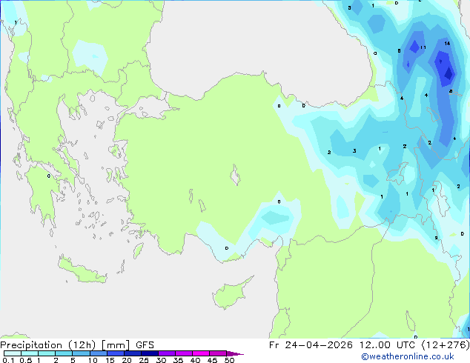Click the over-50 arrow tip of legend

(x=235, y=353)
